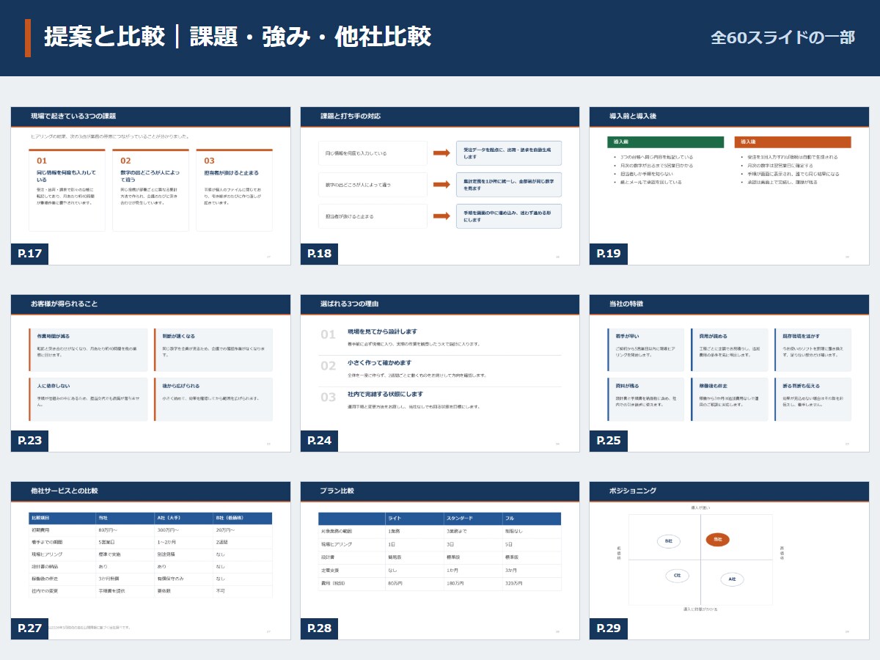Open the P.29 slide ポジショニング
880x660 pixels.
pos(729,560)
